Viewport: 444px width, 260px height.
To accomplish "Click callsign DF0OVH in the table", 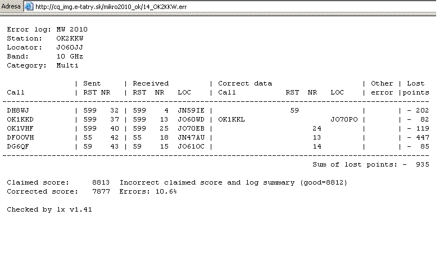I will [20, 137].
